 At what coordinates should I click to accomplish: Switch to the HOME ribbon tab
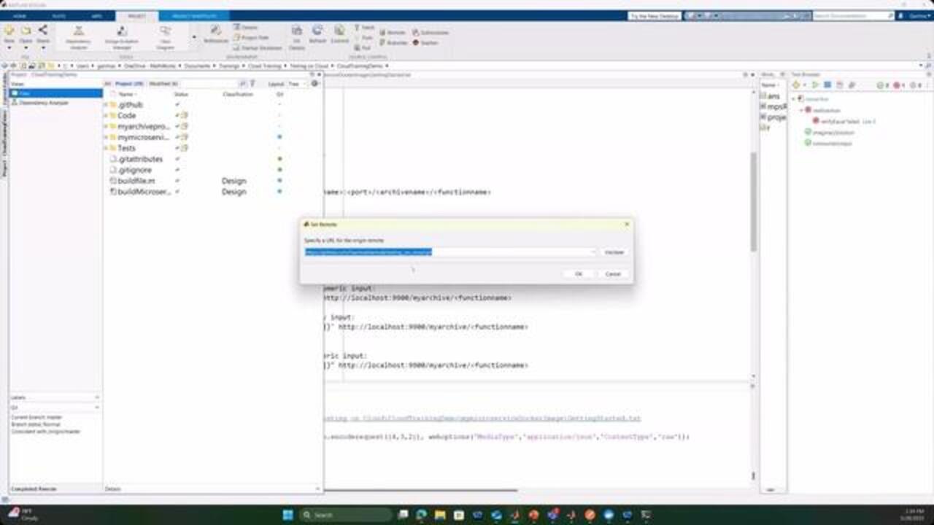click(x=20, y=15)
